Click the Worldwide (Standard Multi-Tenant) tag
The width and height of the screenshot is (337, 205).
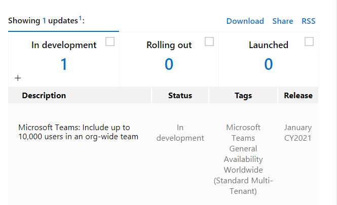[243, 181]
